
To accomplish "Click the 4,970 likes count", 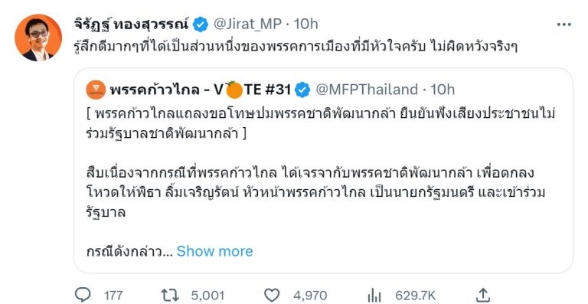I will [310, 296].
